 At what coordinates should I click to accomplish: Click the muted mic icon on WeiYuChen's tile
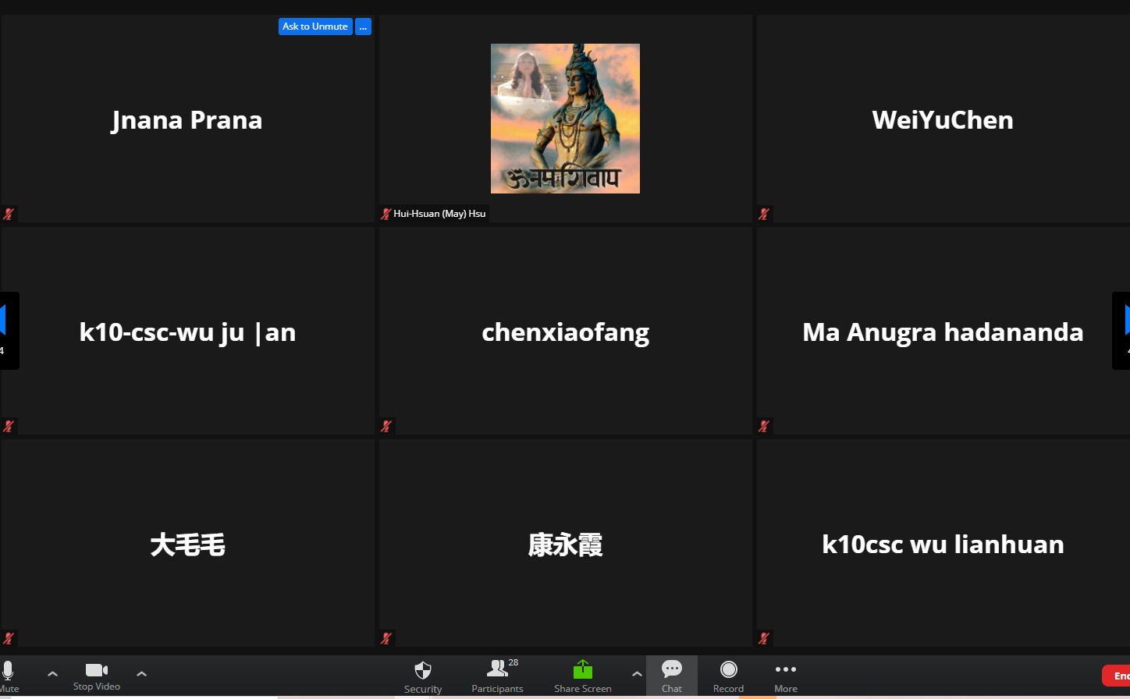[764, 214]
